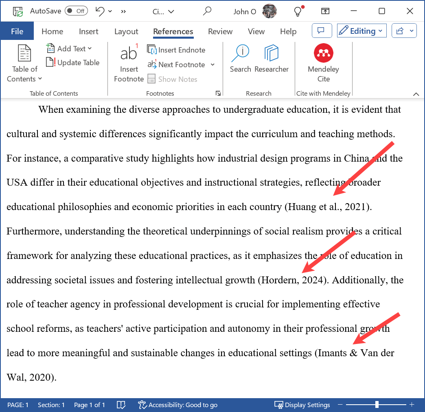Open the File menu

coord(17,31)
